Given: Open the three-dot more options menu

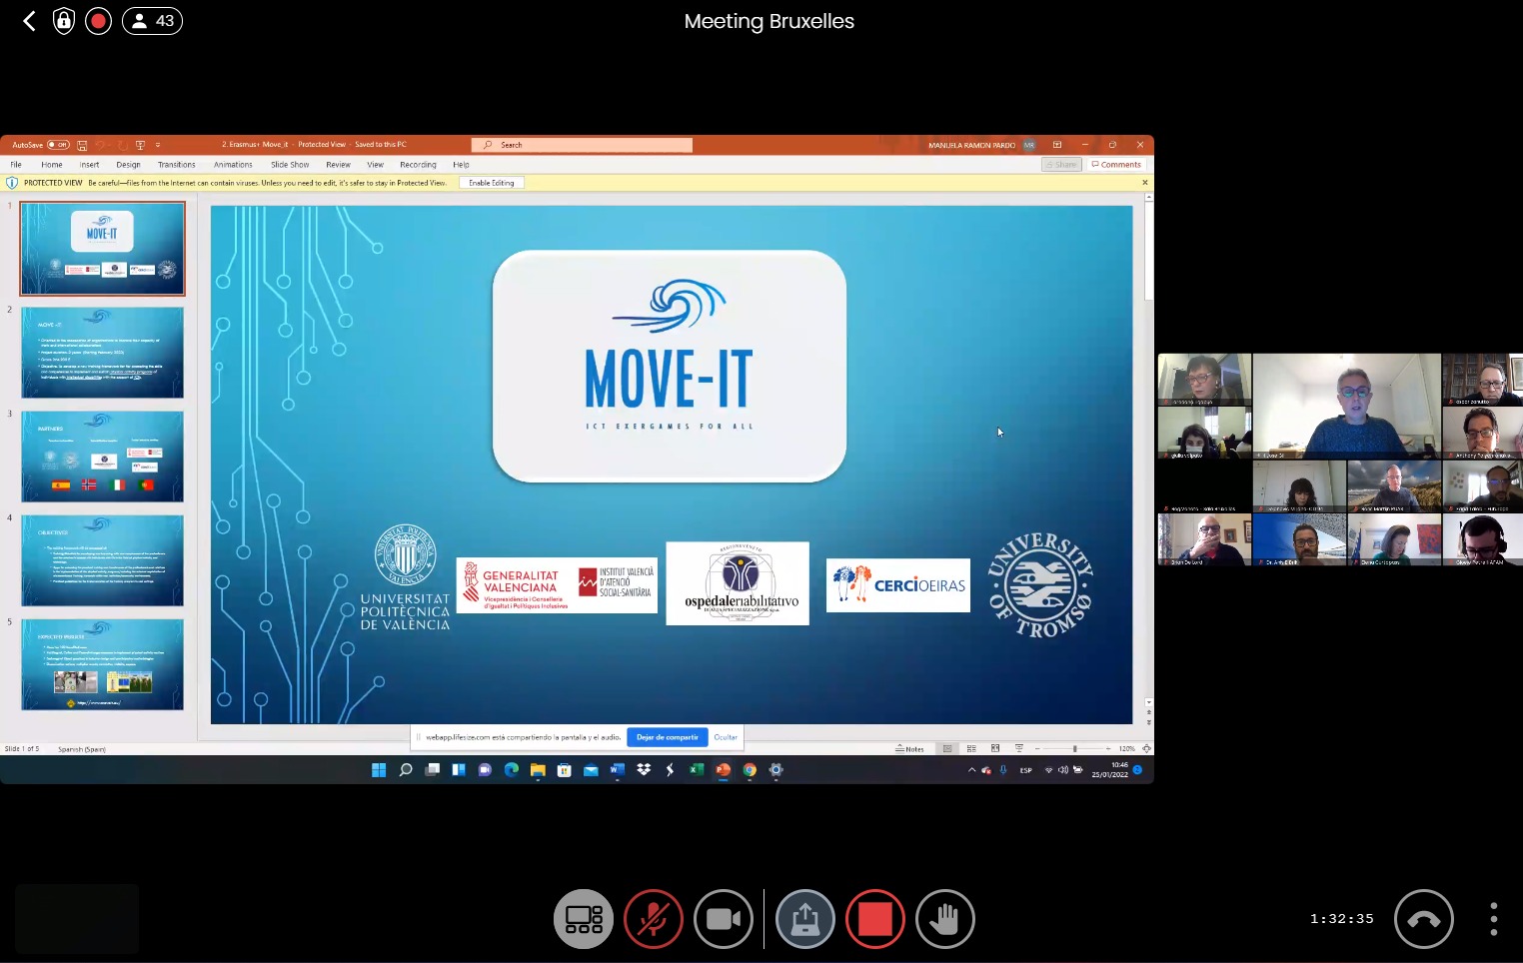Looking at the screenshot, I should coord(1494,919).
